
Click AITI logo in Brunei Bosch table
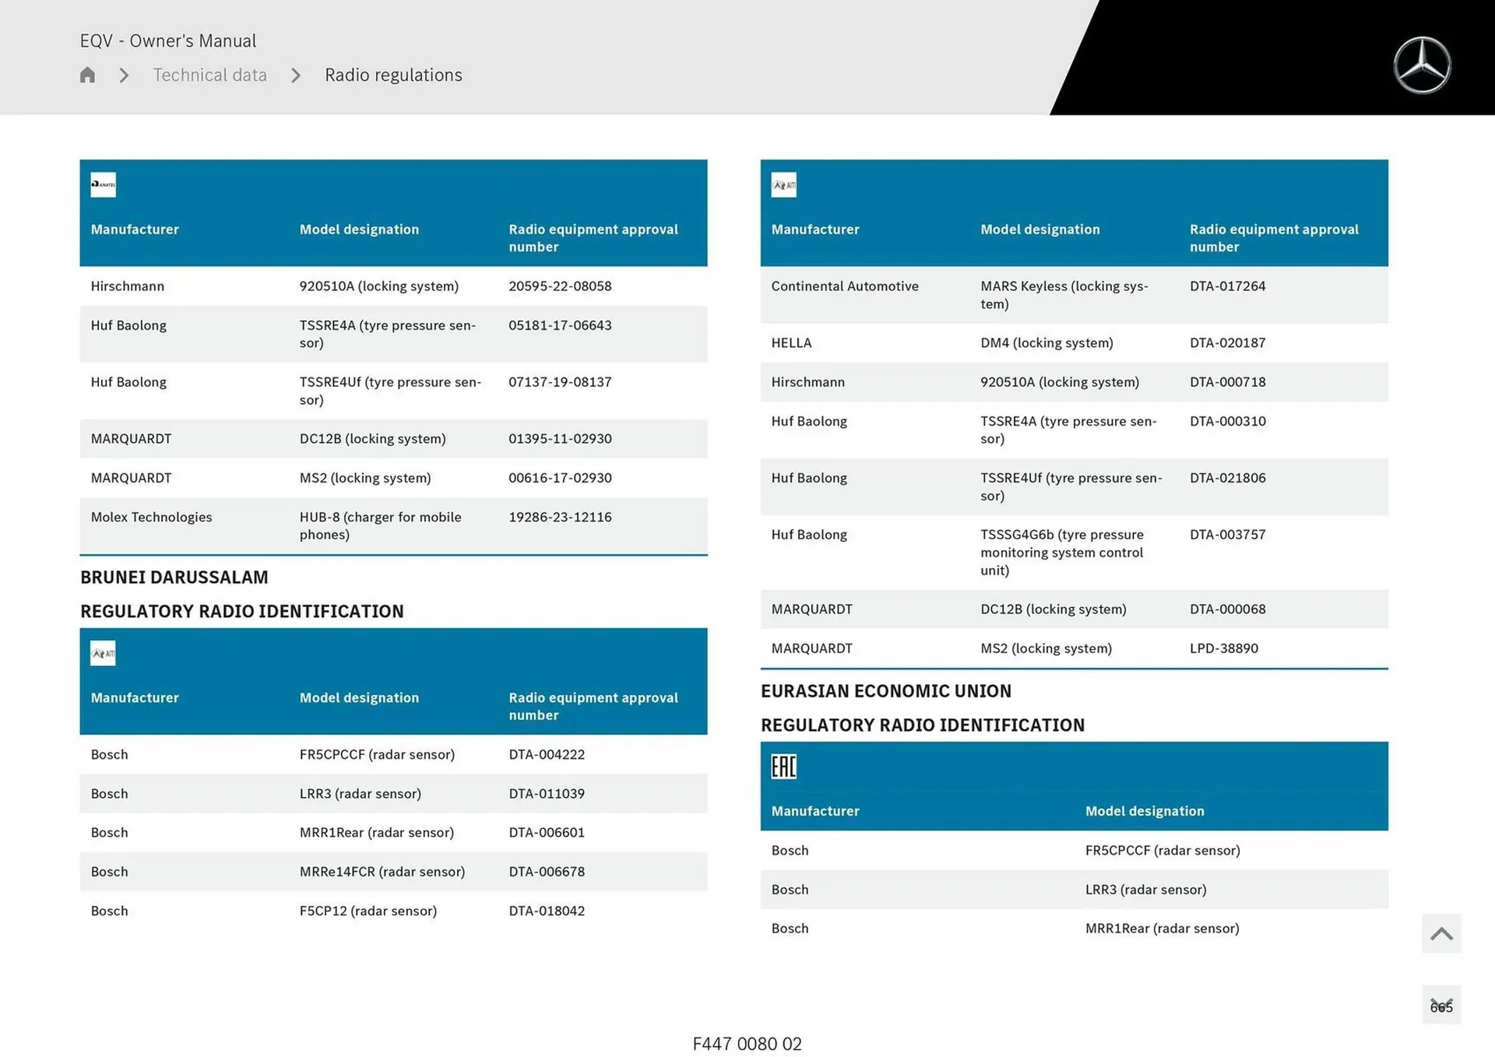coord(103,653)
